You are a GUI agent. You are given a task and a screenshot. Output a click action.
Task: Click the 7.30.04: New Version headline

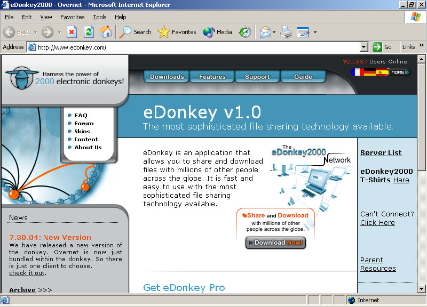pos(50,237)
